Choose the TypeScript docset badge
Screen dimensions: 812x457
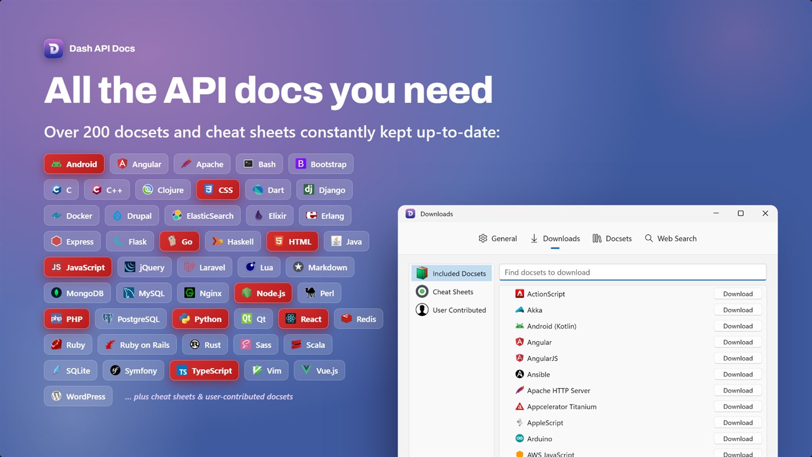(204, 370)
